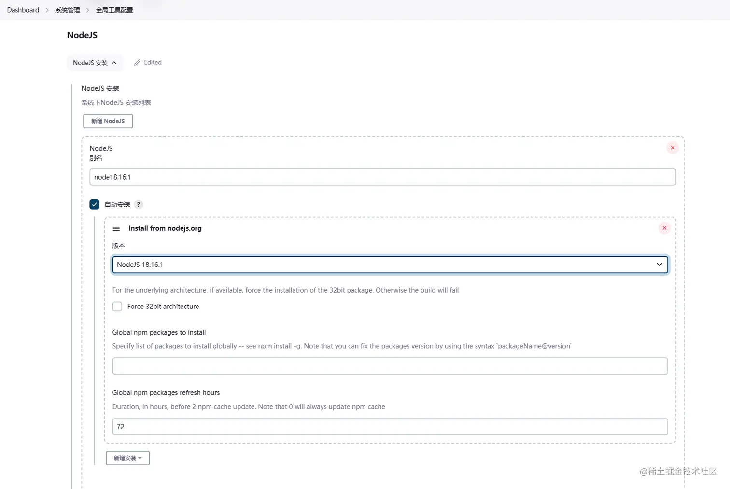This screenshot has height=489, width=730.
Task: Click the chevron after 系统管理 breadcrumb
Action: click(88, 10)
